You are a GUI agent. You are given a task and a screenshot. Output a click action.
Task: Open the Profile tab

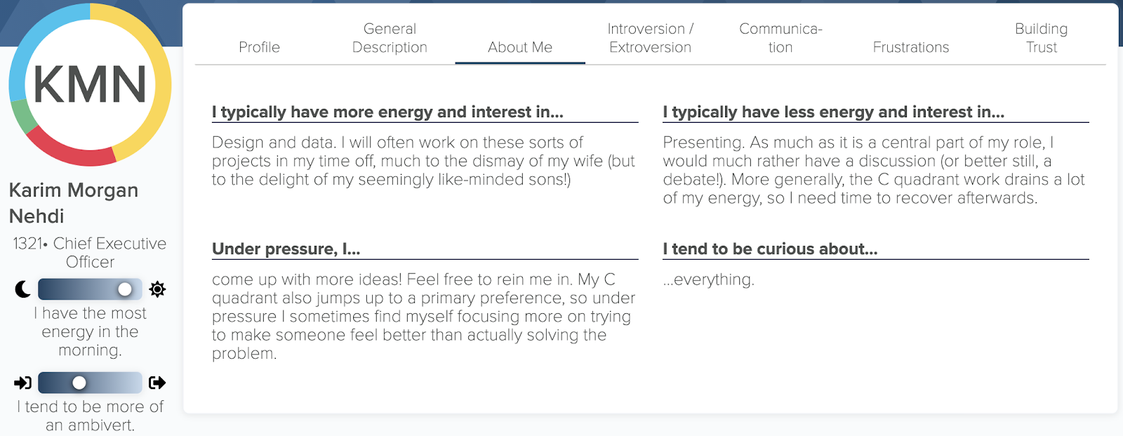click(x=259, y=47)
